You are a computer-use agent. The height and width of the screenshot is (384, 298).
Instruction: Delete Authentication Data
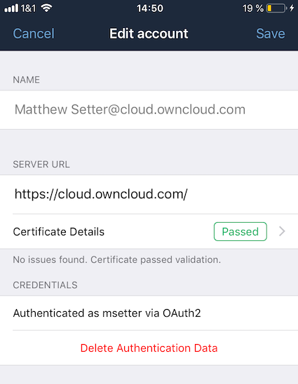(x=149, y=348)
